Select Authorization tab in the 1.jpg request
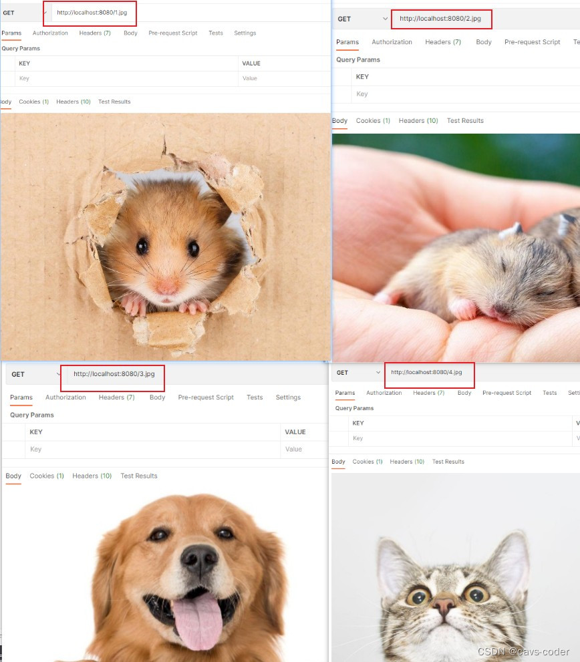 pos(50,33)
